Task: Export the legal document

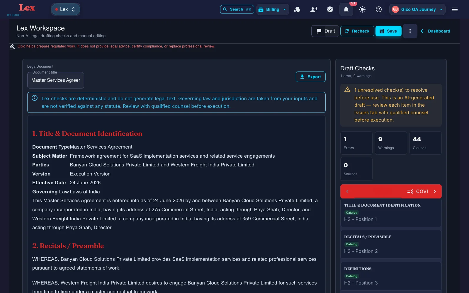Action: tap(311, 77)
